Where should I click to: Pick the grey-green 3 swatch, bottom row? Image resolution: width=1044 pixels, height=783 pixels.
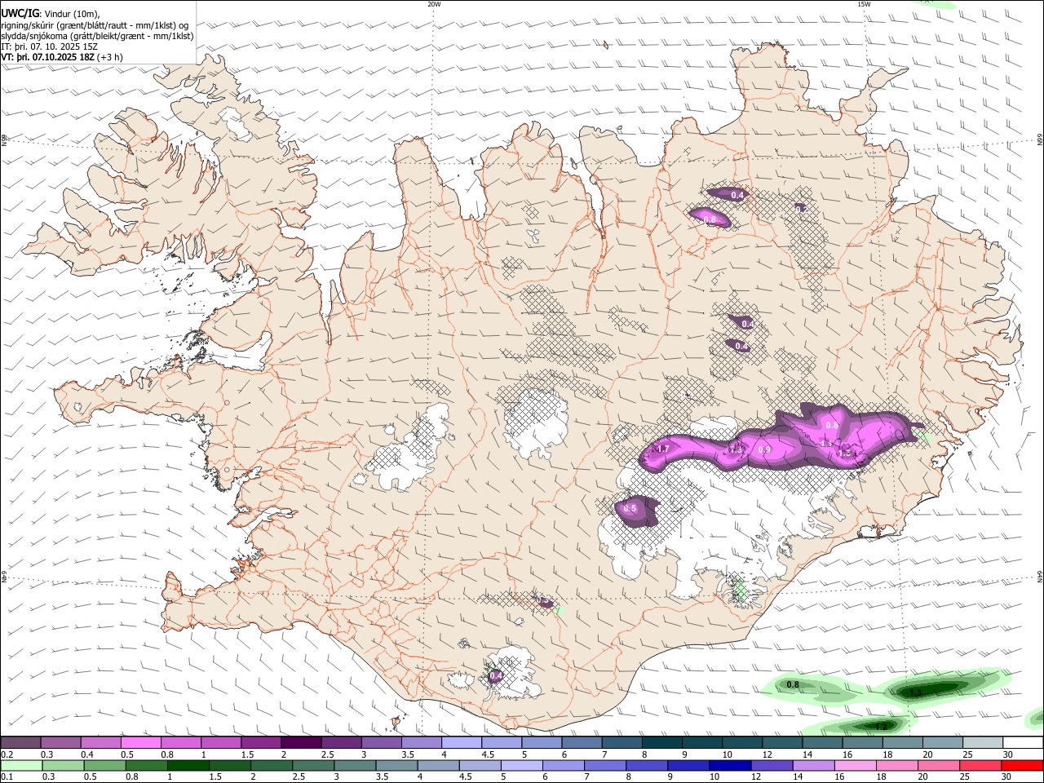(x=355, y=766)
